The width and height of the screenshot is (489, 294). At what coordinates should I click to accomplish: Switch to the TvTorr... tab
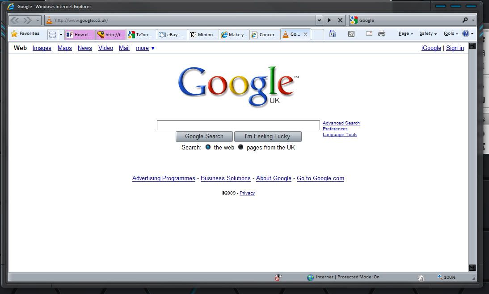tap(142, 35)
